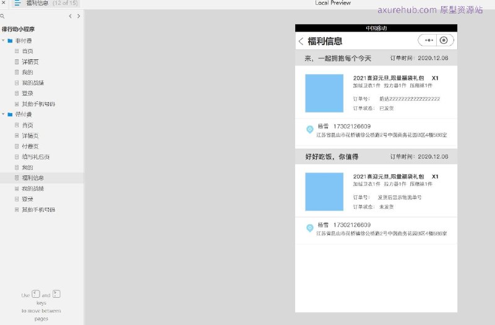Tap order time under 来，一起拥抱每个今天

click(x=420, y=58)
